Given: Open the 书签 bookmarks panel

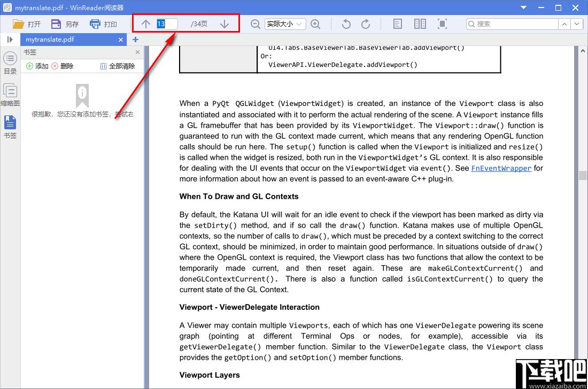Looking at the screenshot, I should point(10,127).
